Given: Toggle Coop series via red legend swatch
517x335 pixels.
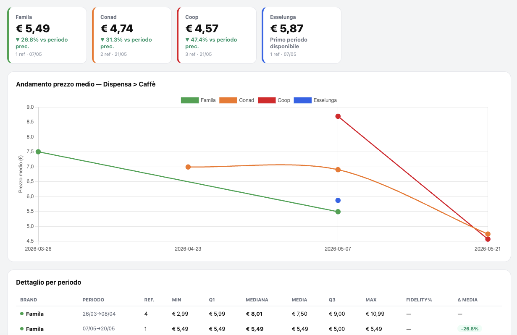Looking at the screenshot, I should pos(266,100).
